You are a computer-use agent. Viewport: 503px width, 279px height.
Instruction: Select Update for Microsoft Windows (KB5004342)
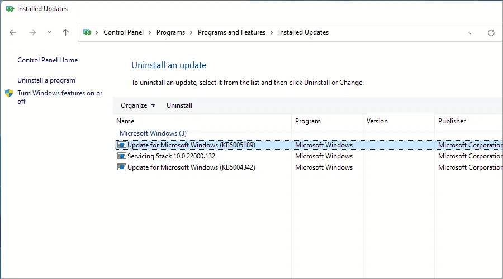coord(191,167)
